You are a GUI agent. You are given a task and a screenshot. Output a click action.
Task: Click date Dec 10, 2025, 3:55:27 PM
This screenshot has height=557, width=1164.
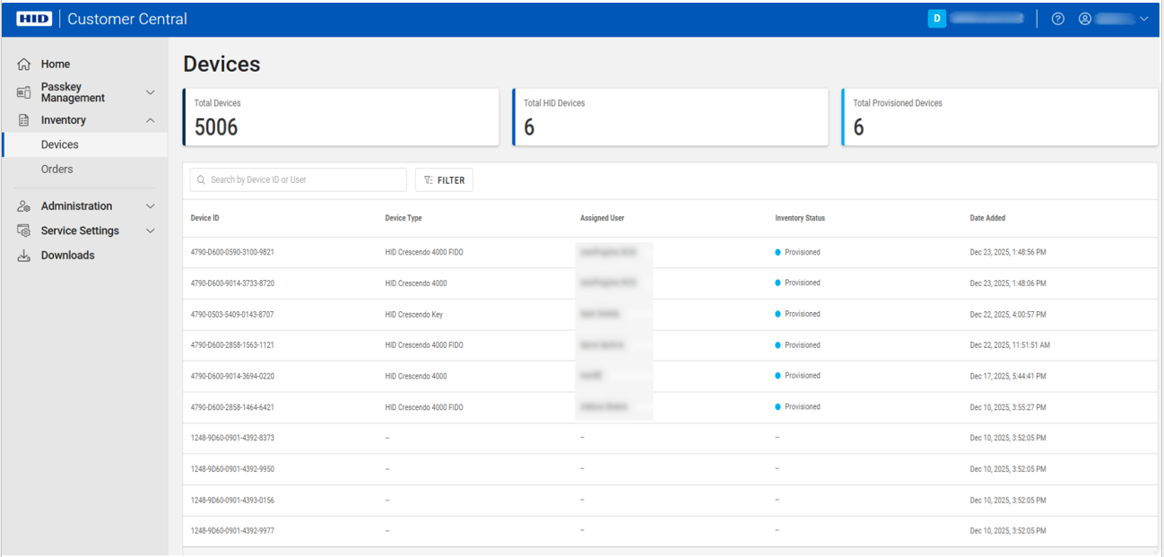pyautogui.click(x=1008, y=407)
